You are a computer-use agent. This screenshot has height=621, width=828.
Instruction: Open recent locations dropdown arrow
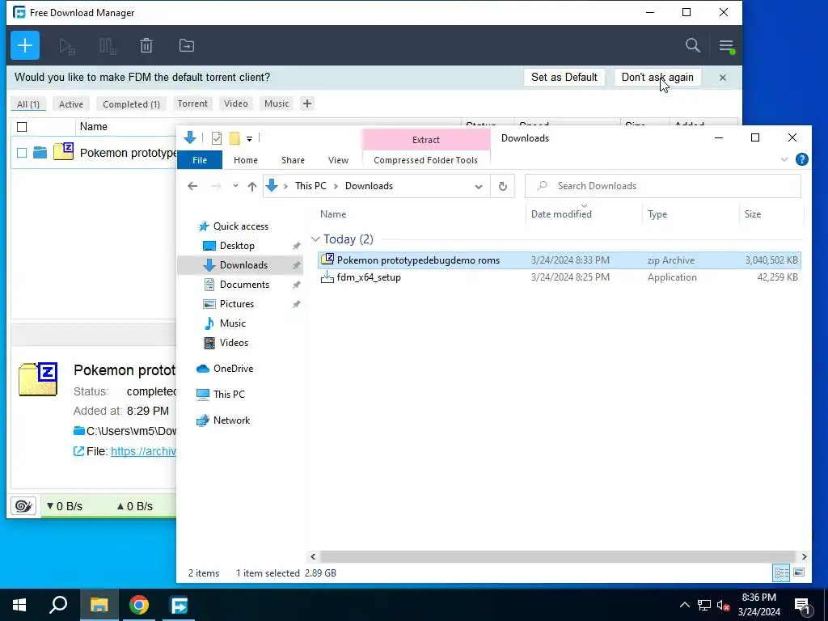(x=235, y=186)
